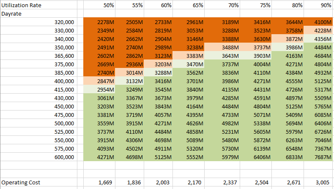Viewport: 334px width, 189px height.
Task: Click the 4100M cell
Action: click(x=318, y=22)
